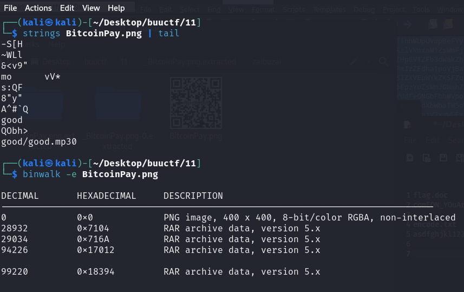Click the zaibuzai breadcrumb in path bar
Screen dimensions: 464x292
tap(266, 62)
